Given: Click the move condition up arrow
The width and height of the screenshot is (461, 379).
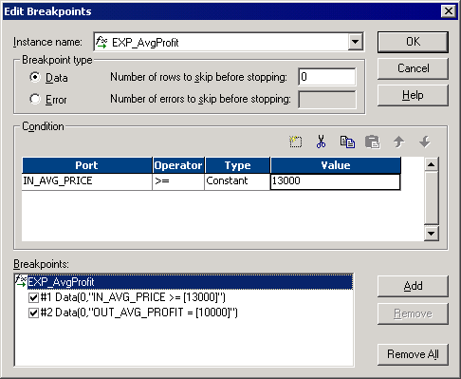Looking at the screenshot, I should (x=398, y=142).
